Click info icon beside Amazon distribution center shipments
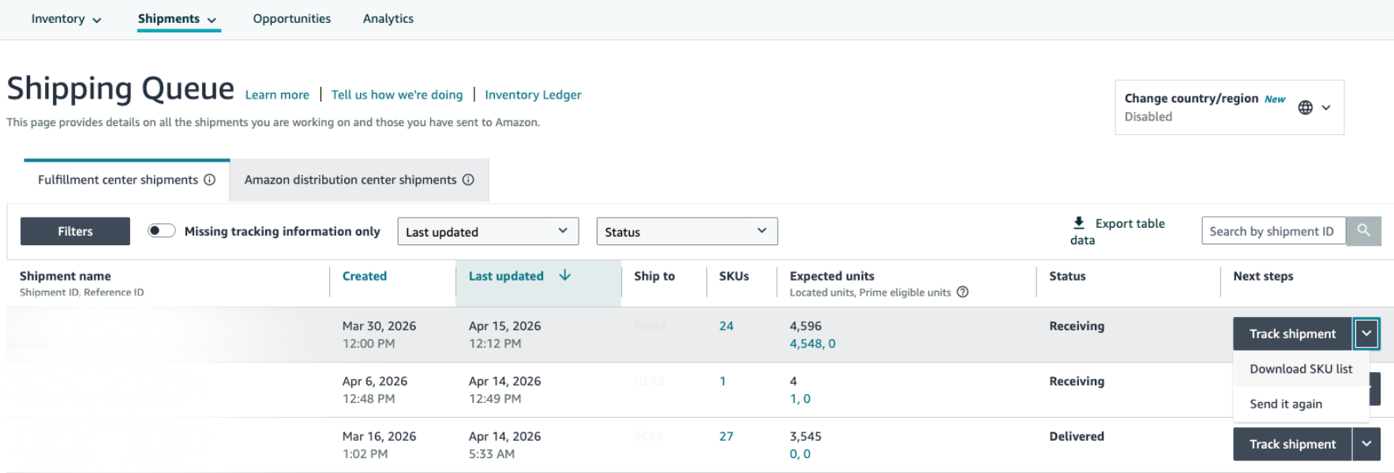The image size is (1394, 473). coord(468,180)
